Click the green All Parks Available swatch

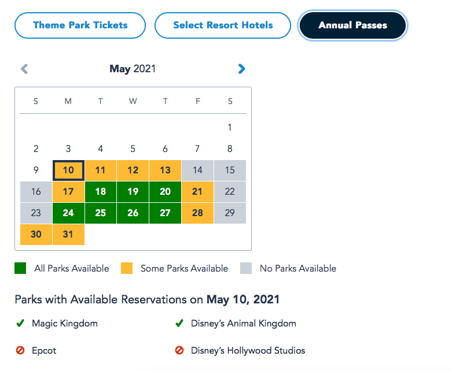pos(20,268)
